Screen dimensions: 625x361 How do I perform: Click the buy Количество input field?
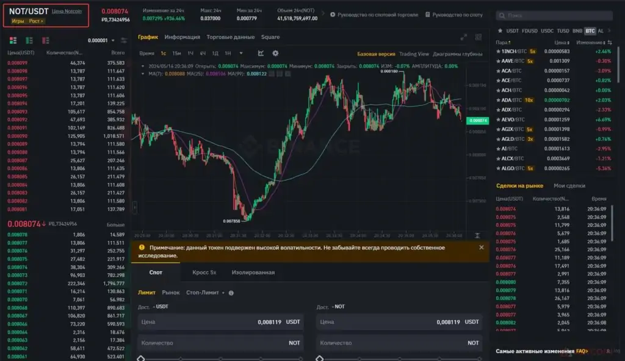pyautogui.click(x=220, y=343)
